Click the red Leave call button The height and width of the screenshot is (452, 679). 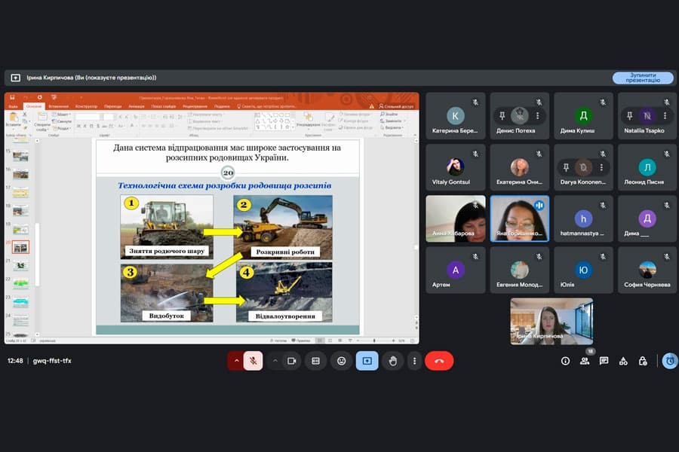tap(438, 361)
